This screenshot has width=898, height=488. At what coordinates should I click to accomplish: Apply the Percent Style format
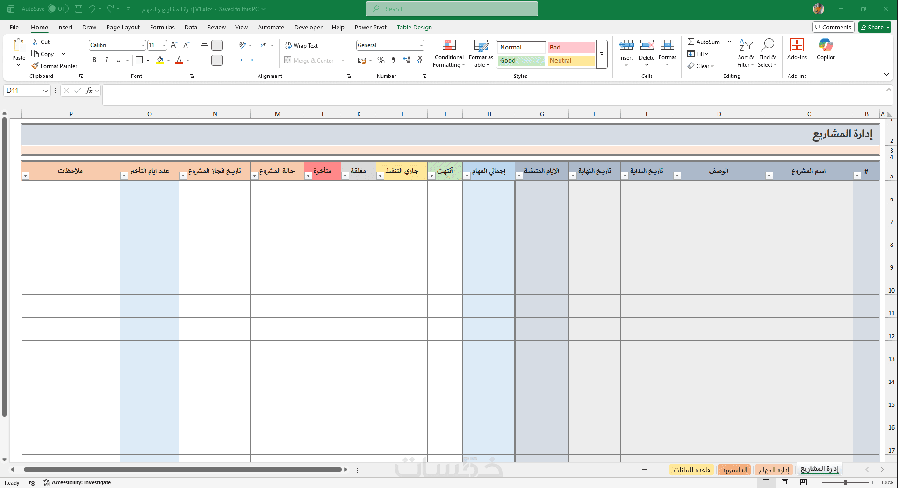(381, 60)
